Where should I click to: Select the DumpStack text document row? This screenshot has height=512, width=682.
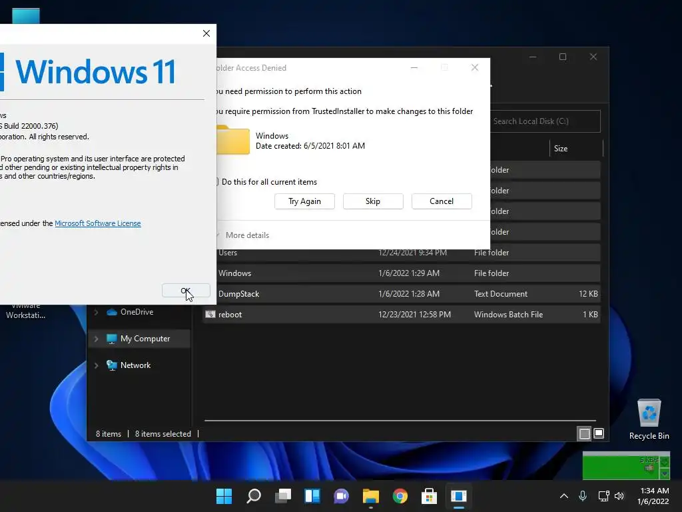click(402, 294)
